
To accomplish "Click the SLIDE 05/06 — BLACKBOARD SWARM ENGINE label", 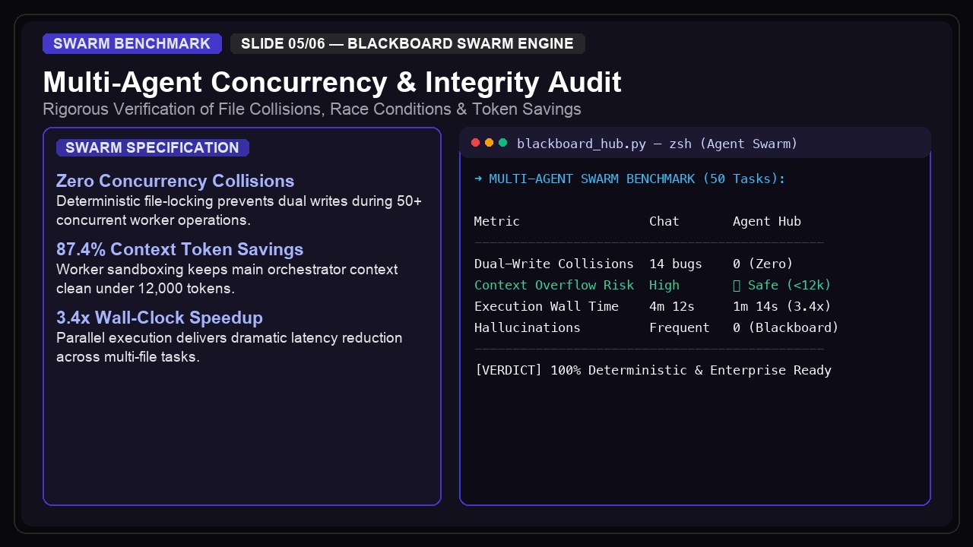I will point(407,43).
